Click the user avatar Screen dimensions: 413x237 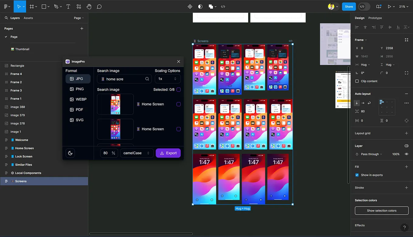(x=331, y=6)
